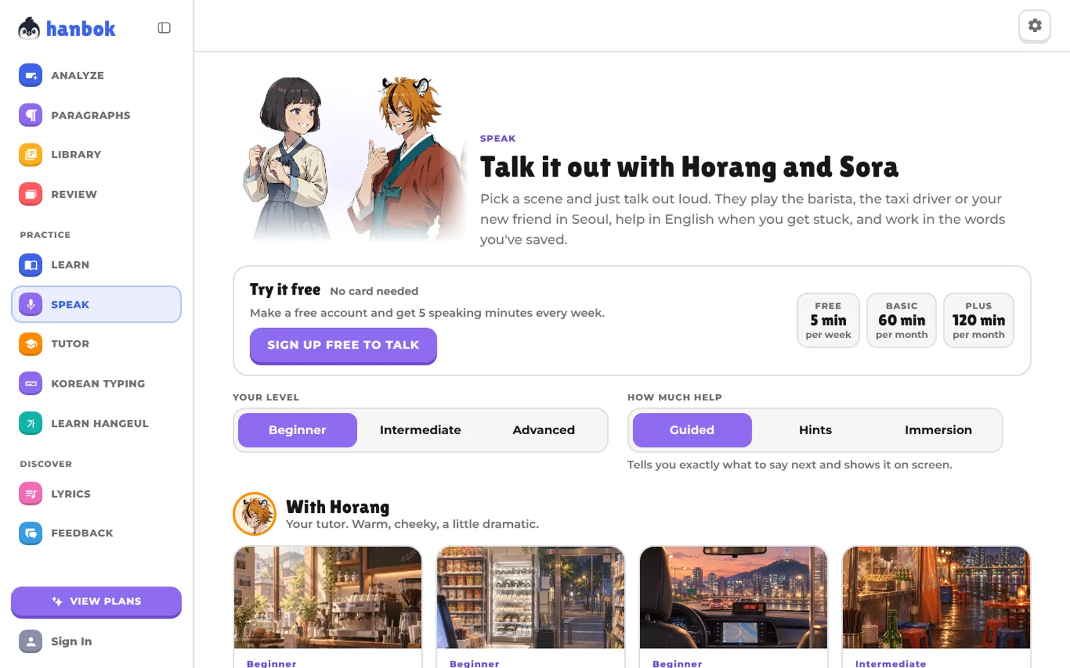
Task: Select the Advanced level option
Action: [x=544, y=430]
